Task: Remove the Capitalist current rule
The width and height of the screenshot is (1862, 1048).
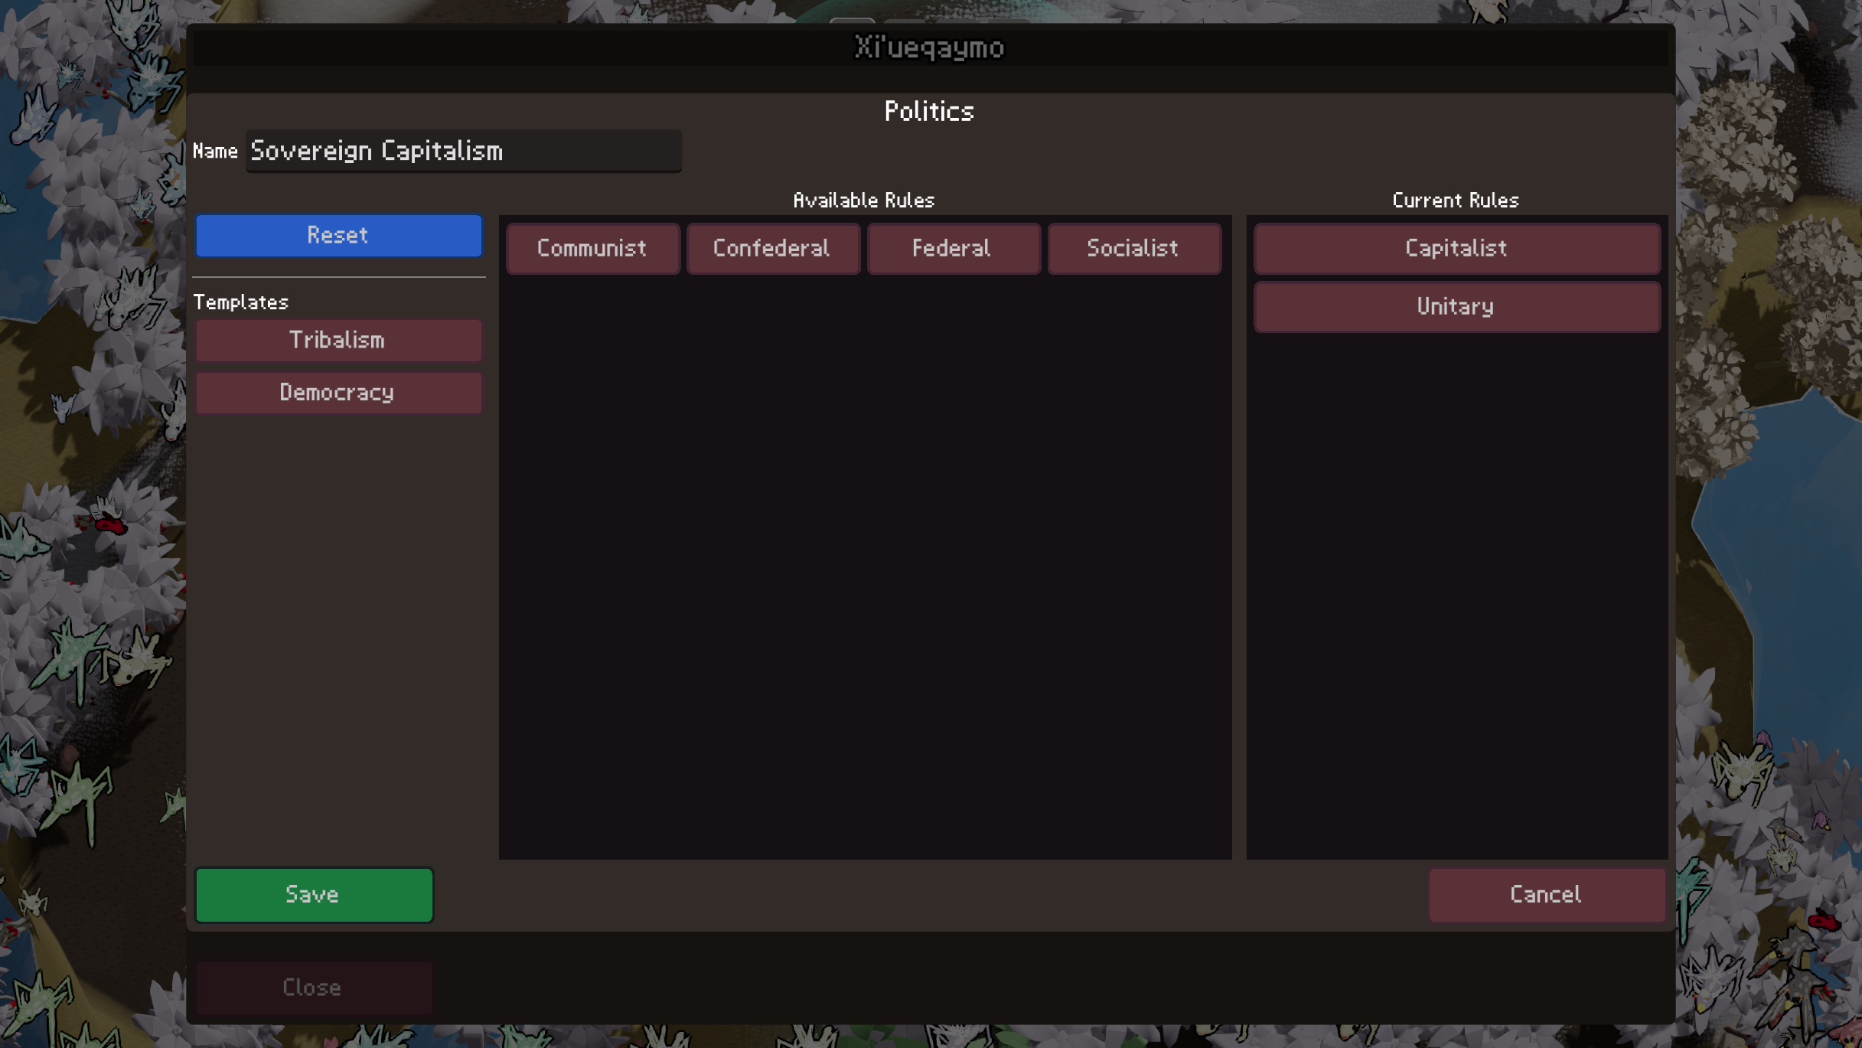Action: [1456, 248]
